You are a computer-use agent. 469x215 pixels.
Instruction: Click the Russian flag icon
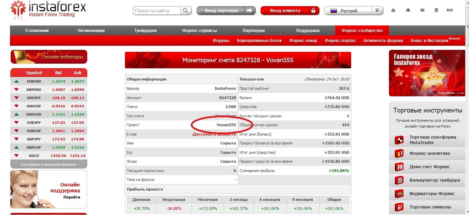click(x=333, y=11)
